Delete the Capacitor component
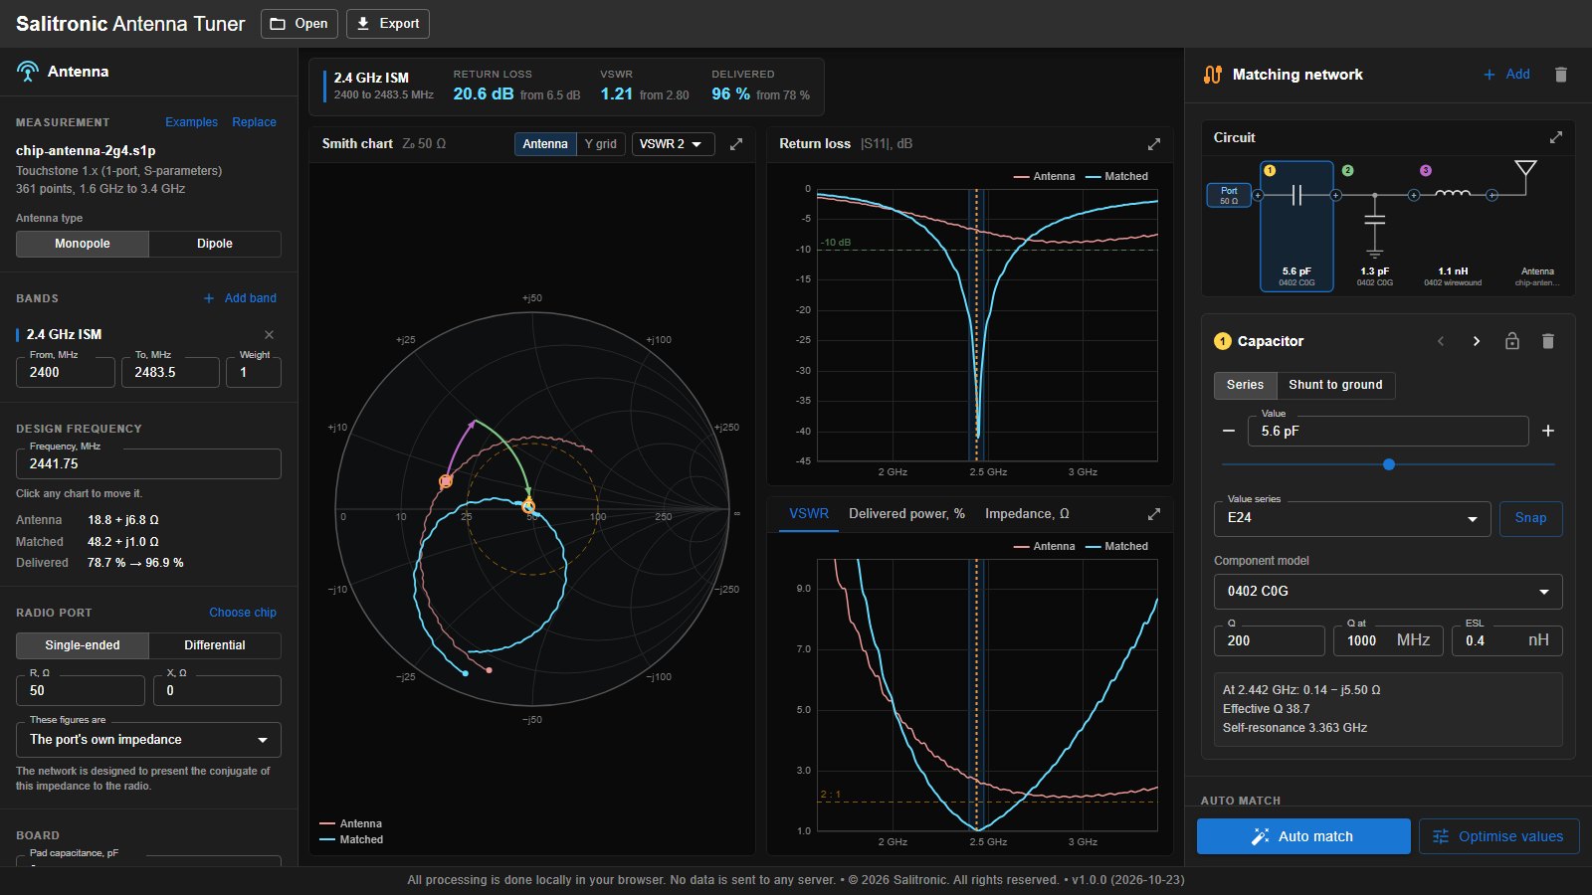The height and width of the screenshot is (895, 1592). click(x=1548, y=341)
